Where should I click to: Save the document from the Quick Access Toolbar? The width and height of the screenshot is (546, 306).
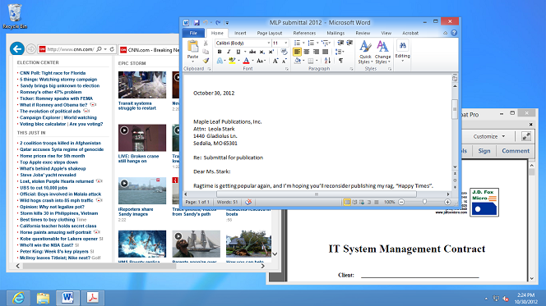click(197, 23)
